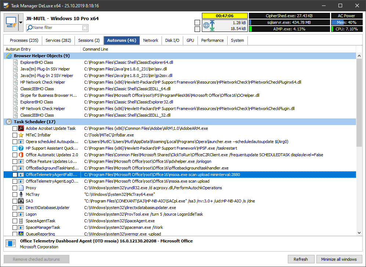366x267 pixels.
Task: Open the dropdown arrow beside computer icon
Action: pos(21,23)
